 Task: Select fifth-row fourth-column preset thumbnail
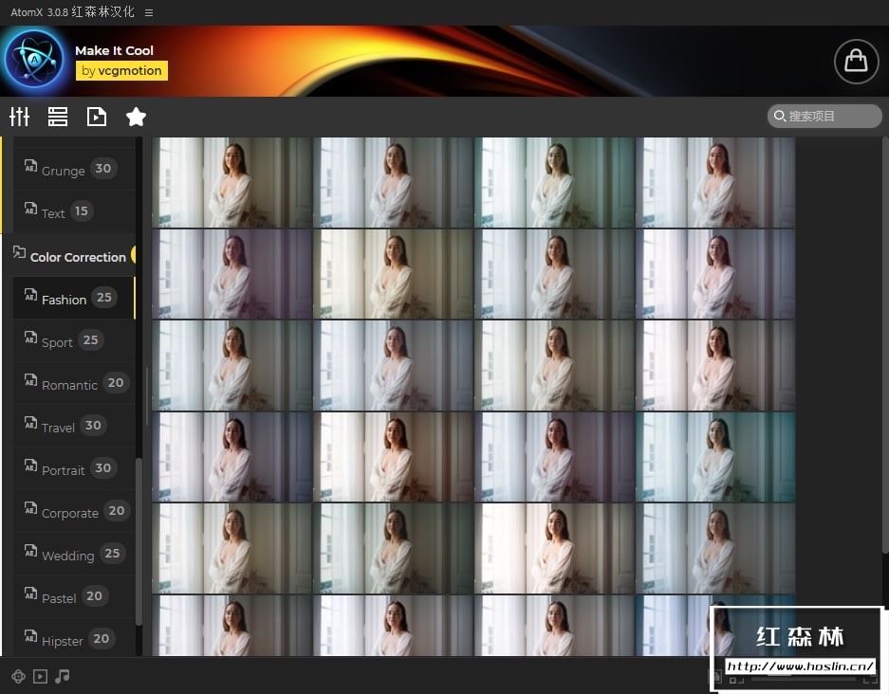715,548
